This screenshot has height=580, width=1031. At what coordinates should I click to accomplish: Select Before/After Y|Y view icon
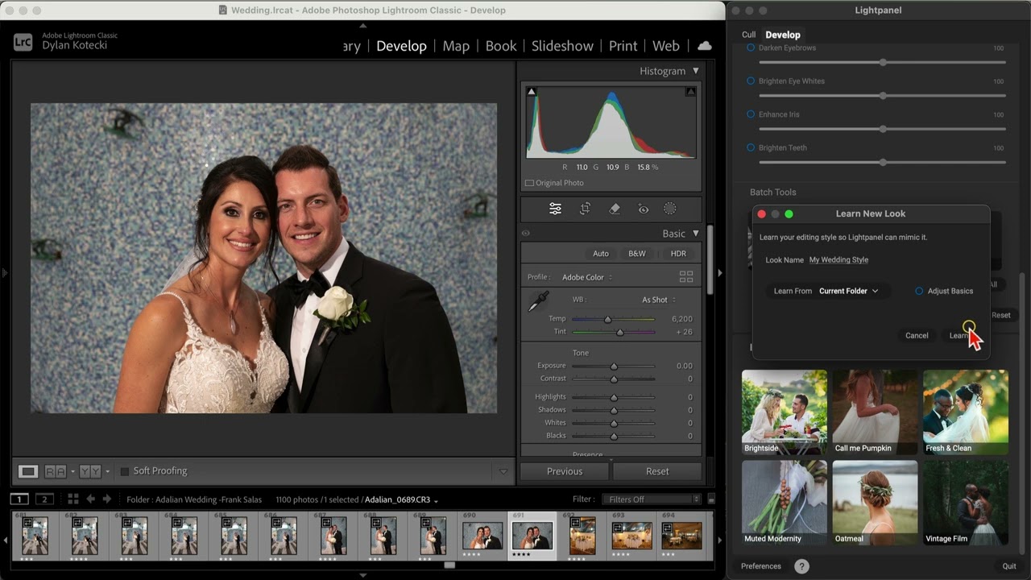click(x=89, y=471)
